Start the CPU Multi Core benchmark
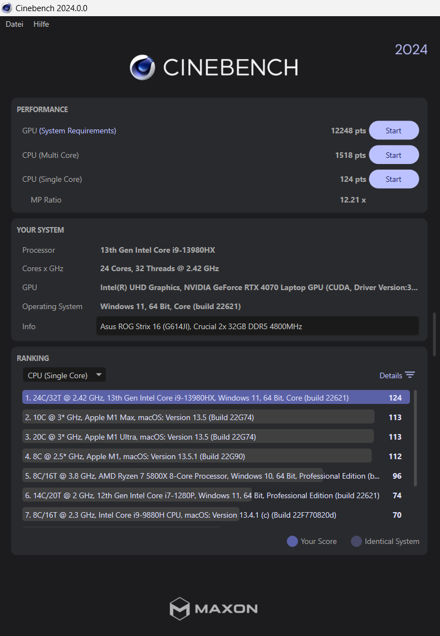This screenshot has width=440, height=636. point(394,155)
